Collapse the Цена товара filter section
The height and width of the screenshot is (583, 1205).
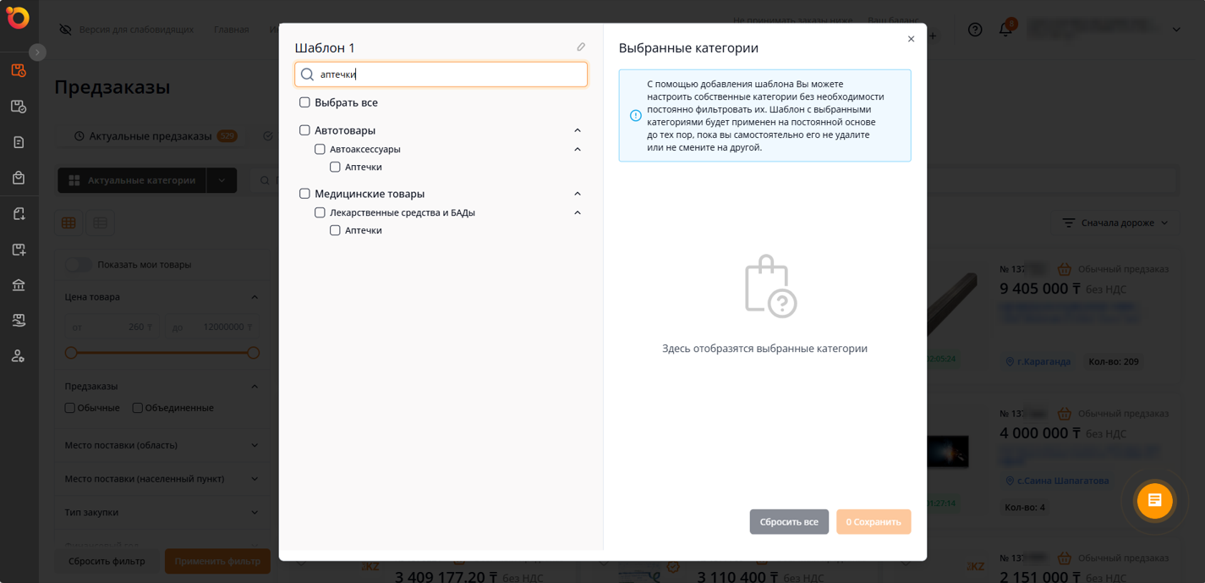(x=255, y=297)
